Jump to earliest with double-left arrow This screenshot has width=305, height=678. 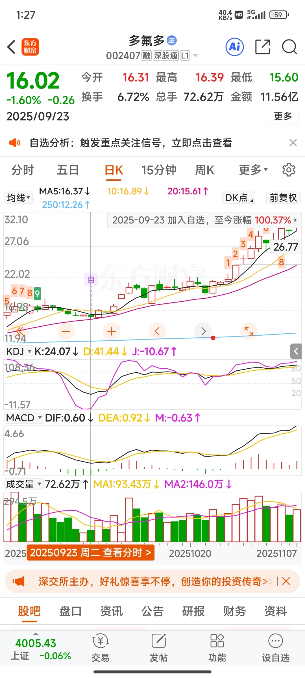tap(20, 331)
